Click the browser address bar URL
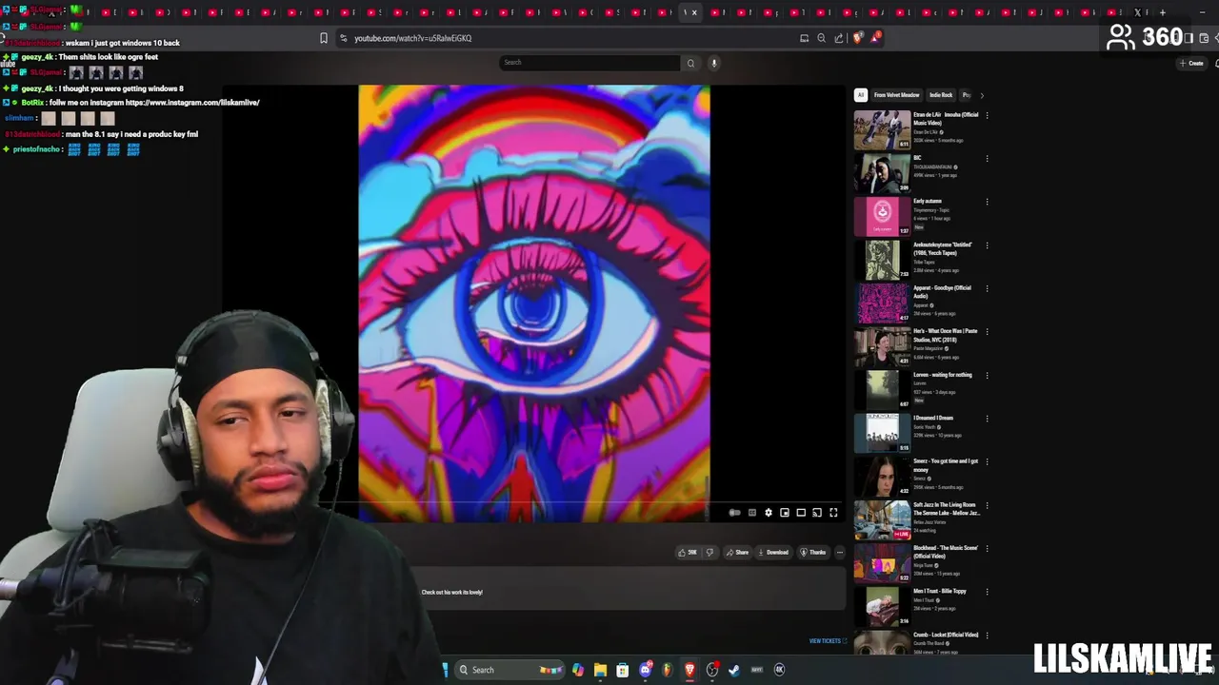 413,38
